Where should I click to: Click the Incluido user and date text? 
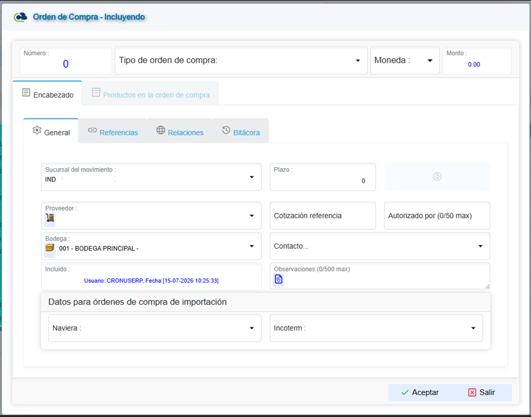[x=151, y=281]
